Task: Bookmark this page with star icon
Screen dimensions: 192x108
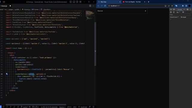Action: pyautogui.click(x=172, y=6)
